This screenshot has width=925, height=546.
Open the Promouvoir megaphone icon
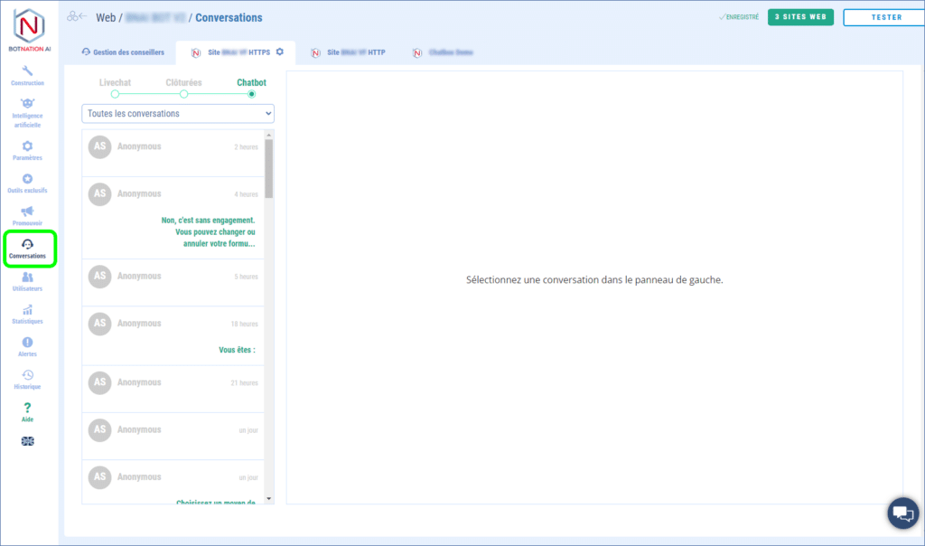tap(27, 212)
